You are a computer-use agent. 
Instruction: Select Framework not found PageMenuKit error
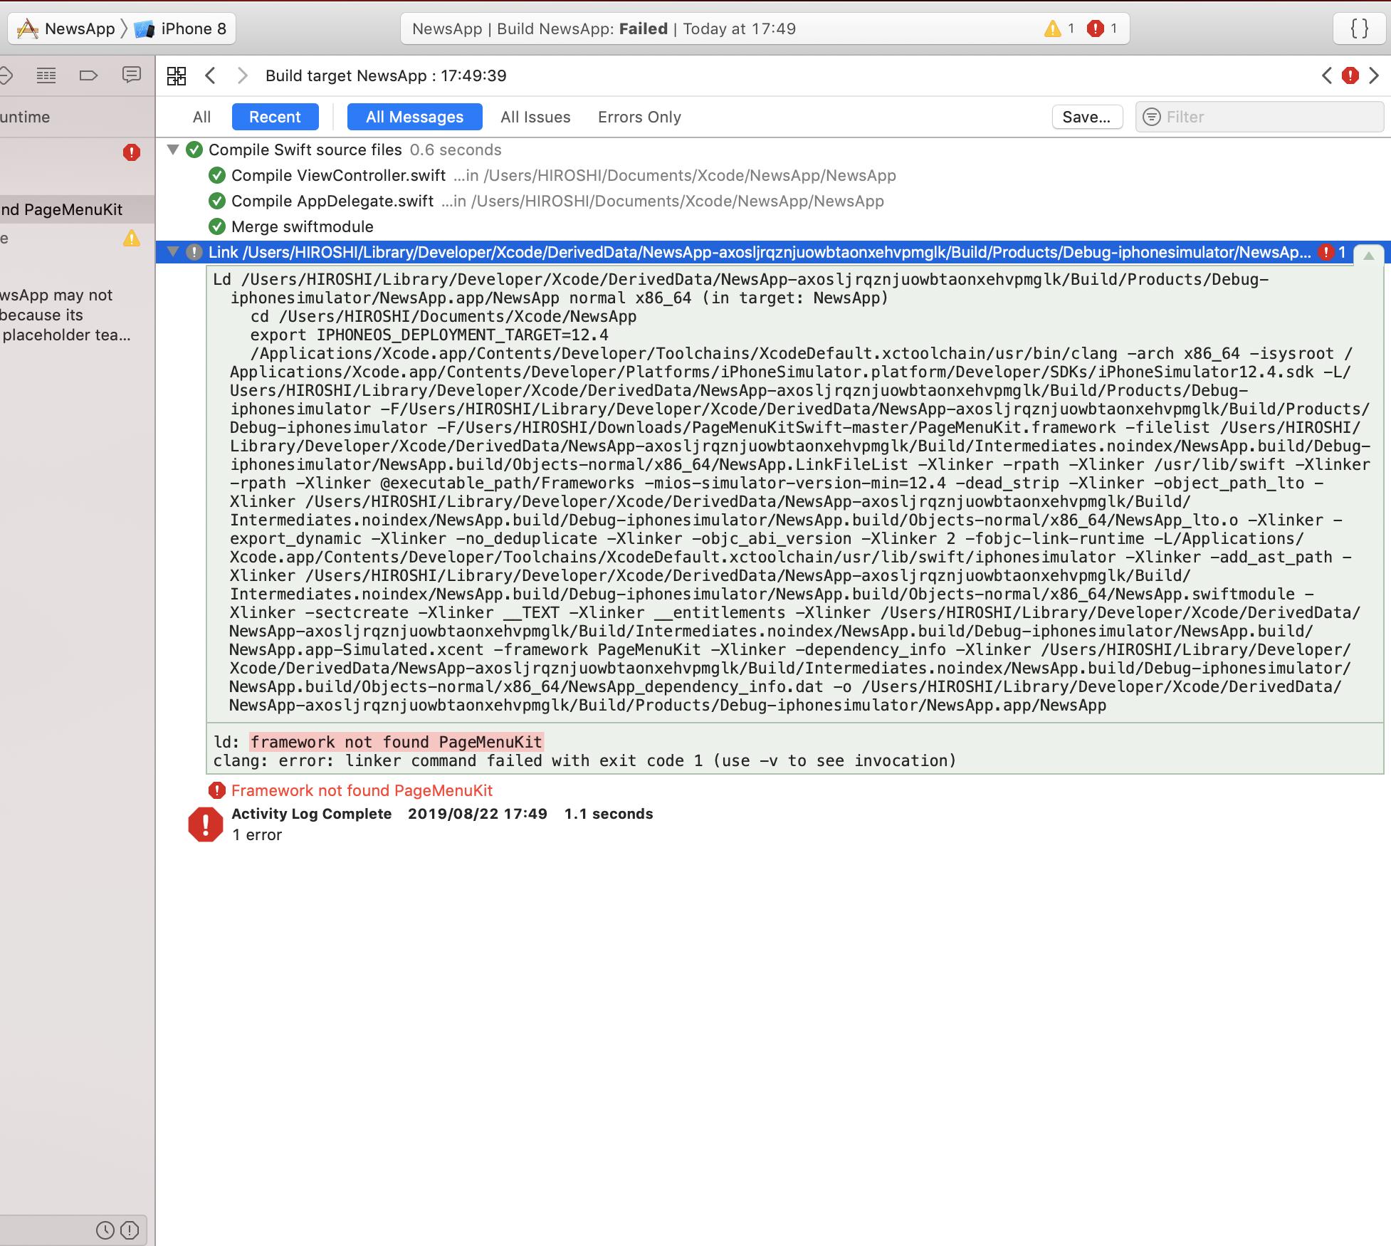coord(362,790)
